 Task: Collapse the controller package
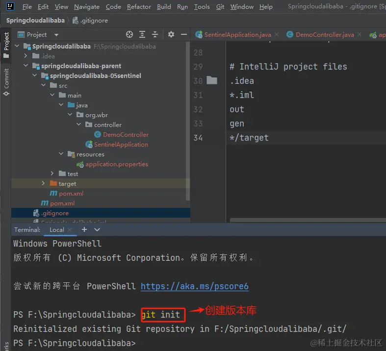tap(79, 125)
